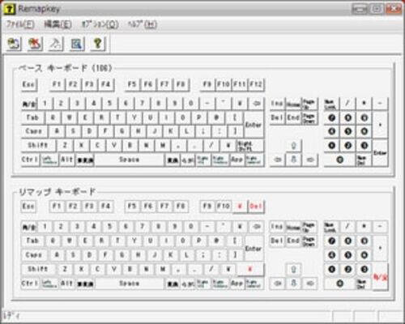Open the オプション(O) menu

100,24
